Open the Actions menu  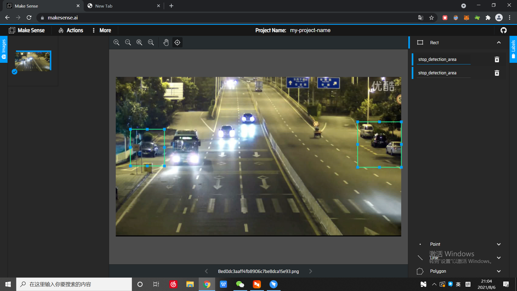coord(71,30)
